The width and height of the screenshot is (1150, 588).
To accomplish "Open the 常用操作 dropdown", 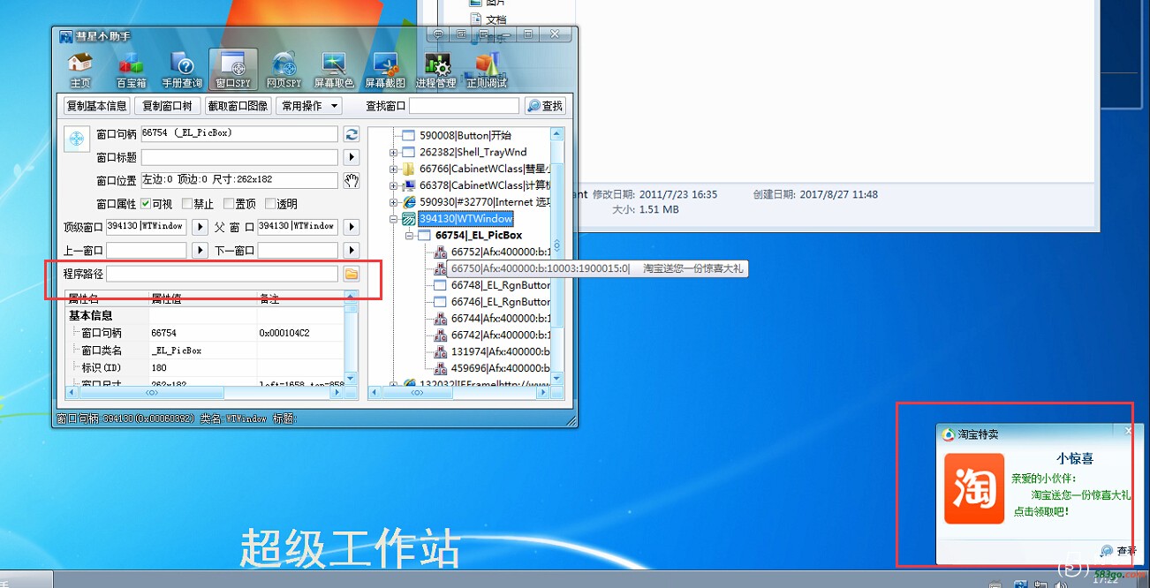I will coord(310,106).
